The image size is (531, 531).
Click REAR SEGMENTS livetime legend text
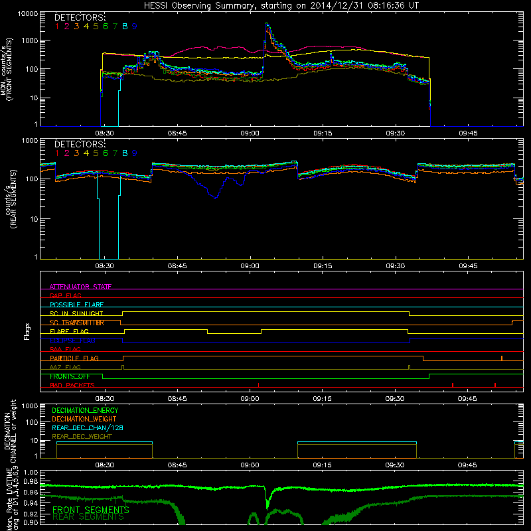[88, 517]
